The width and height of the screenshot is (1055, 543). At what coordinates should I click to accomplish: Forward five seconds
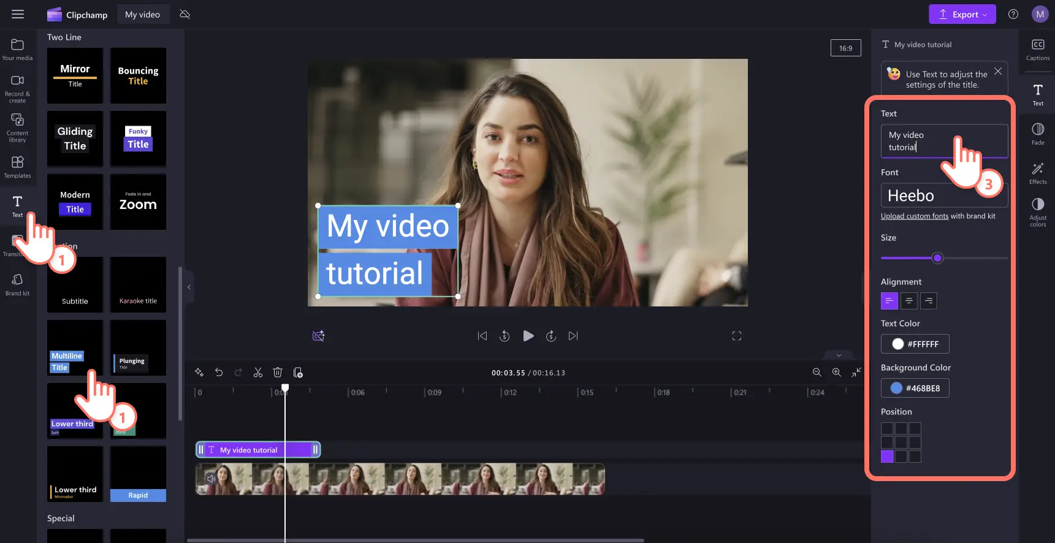click(x=551, y=336)
